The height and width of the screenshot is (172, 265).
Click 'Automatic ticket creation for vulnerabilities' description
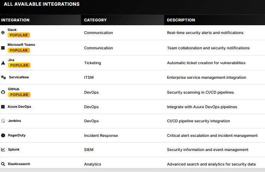(x=206, y=63)
